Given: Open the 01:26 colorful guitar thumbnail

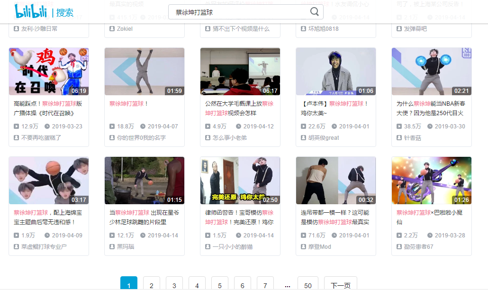Looking at the screenshot, I should coord(432,181).
